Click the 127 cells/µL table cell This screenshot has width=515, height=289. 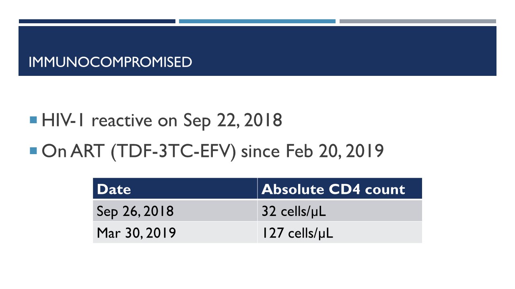(x=340, y=232)
